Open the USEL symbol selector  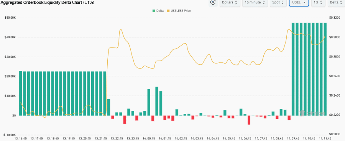299,2
